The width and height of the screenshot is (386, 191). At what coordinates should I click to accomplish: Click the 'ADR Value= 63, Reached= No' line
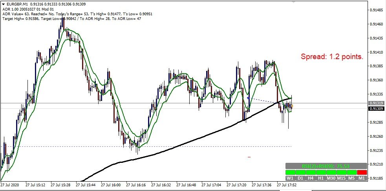[x=77, y=14]
